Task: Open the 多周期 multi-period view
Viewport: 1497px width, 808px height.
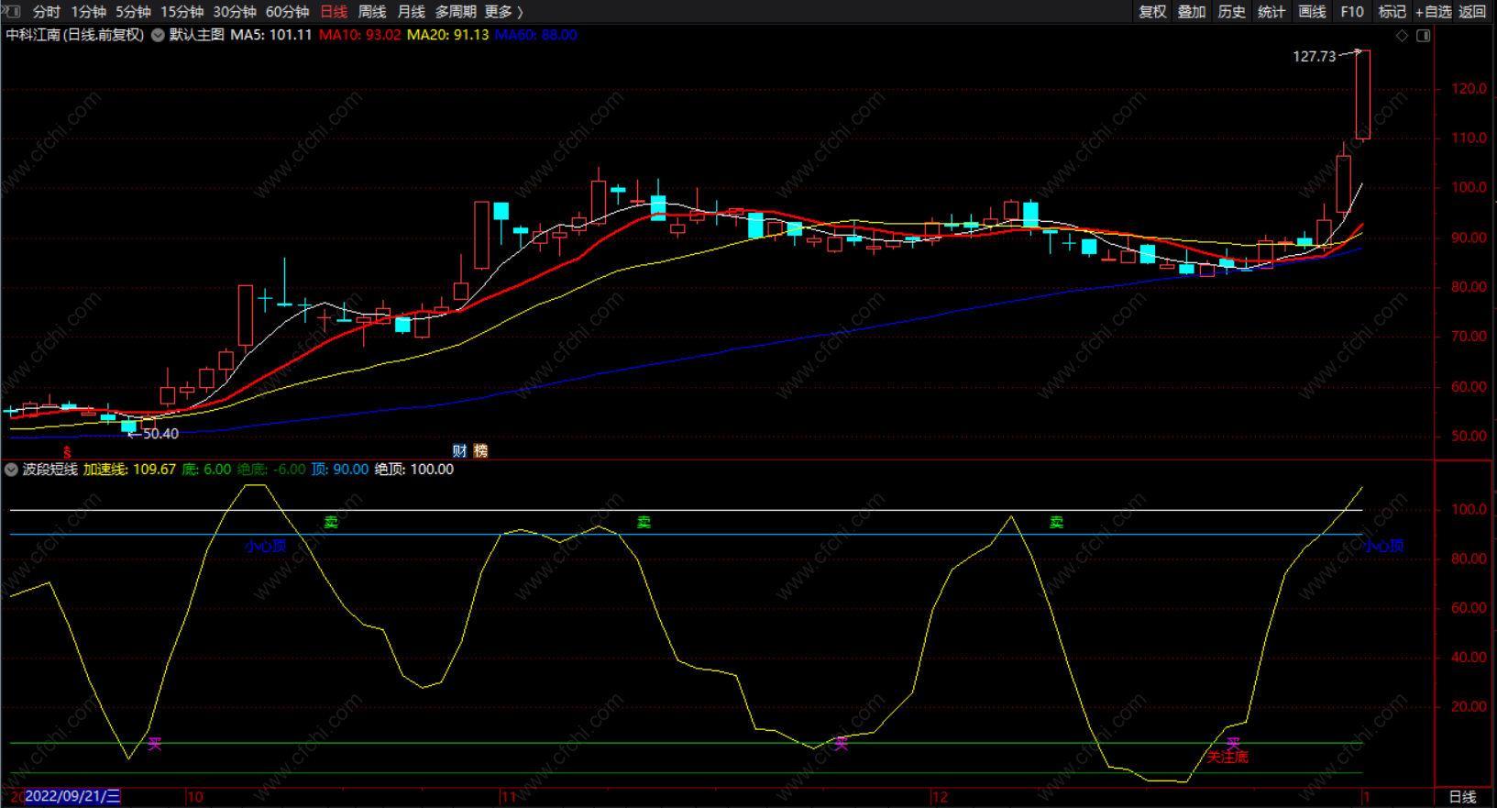Action: click(x=455, y=12)
